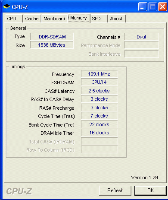Select CAS# Latency value 2.5 clocks
Image resolution: width=168 pixels, height=200 pixels.
[99, 91]
